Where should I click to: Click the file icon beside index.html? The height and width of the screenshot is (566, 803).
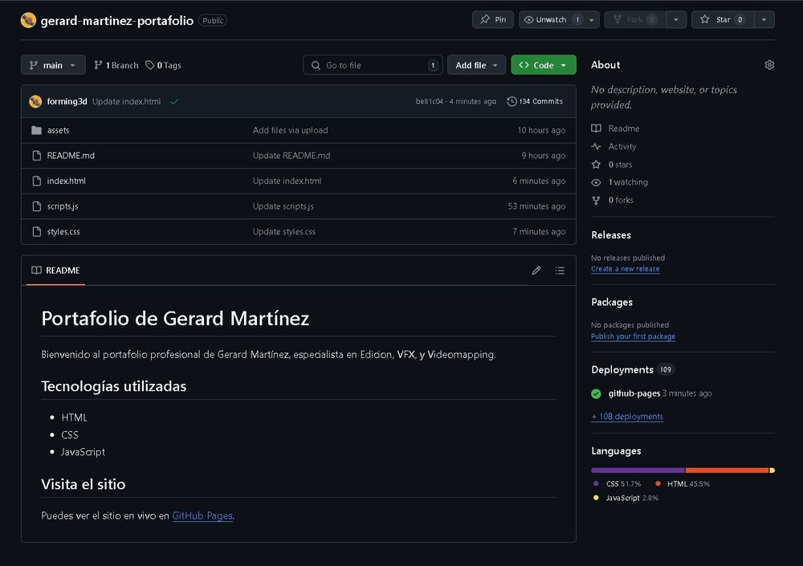coord(36,181)
